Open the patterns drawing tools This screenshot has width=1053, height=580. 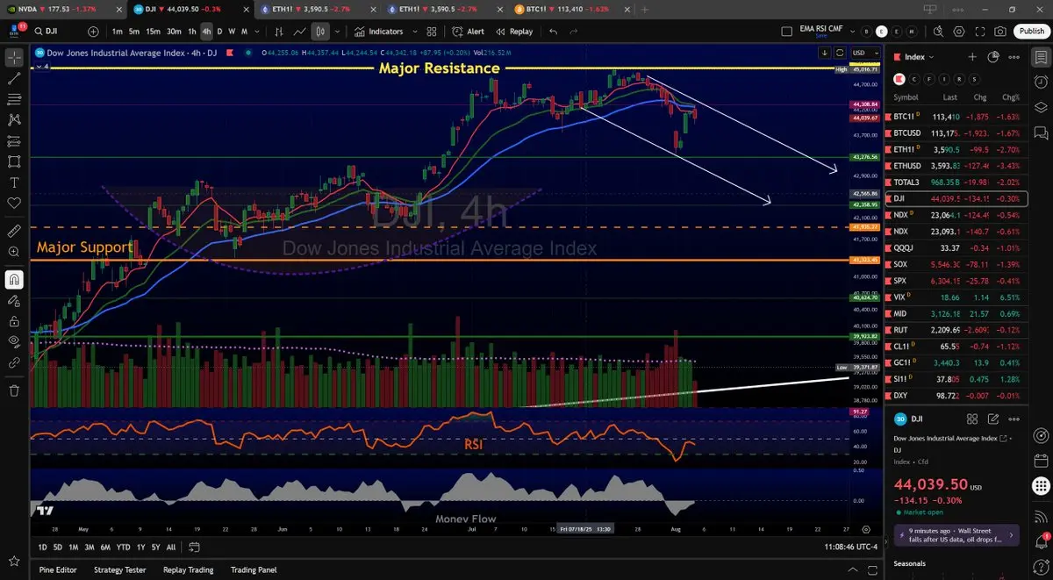pyautogui.click(x=14, y=120)
